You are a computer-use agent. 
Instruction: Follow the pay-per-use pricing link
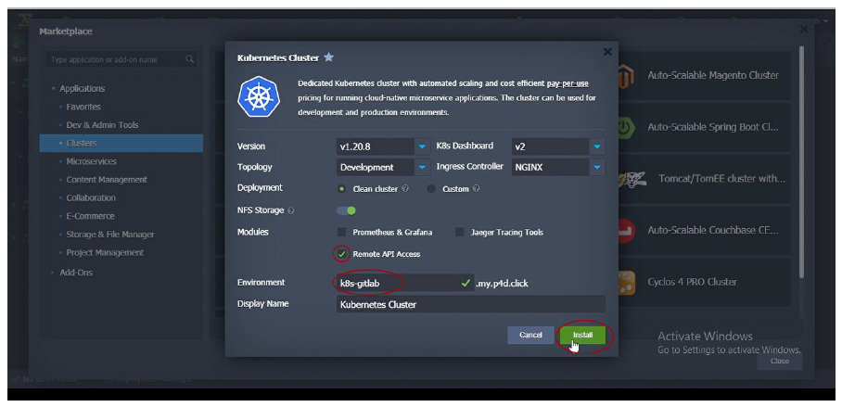click(568, 83)
